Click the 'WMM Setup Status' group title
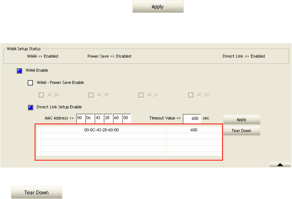This screenshot has height=199, width=292. point(24,49)
